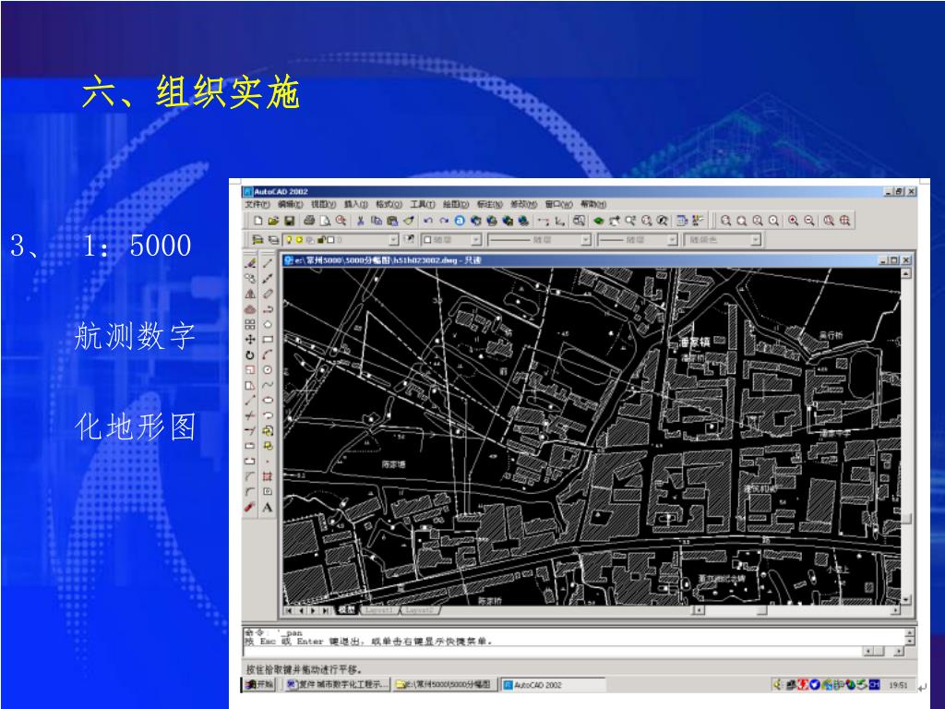945x709 pixels.
Task: Select the Move modify tool
Action: (250, 340)
